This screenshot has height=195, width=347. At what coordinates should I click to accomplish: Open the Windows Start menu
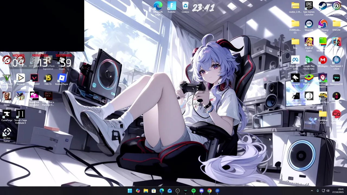pos(130,191)
